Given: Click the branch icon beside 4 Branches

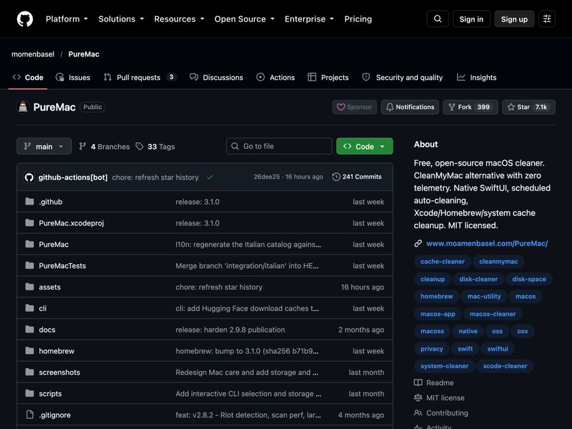Looking at the screenshot, I should [x=83, y=146].
